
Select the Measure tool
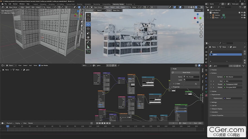[x=88, y=47]
